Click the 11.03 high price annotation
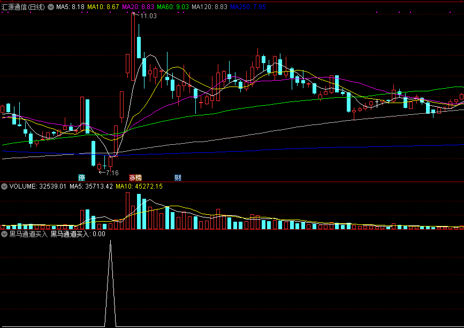 148,16
